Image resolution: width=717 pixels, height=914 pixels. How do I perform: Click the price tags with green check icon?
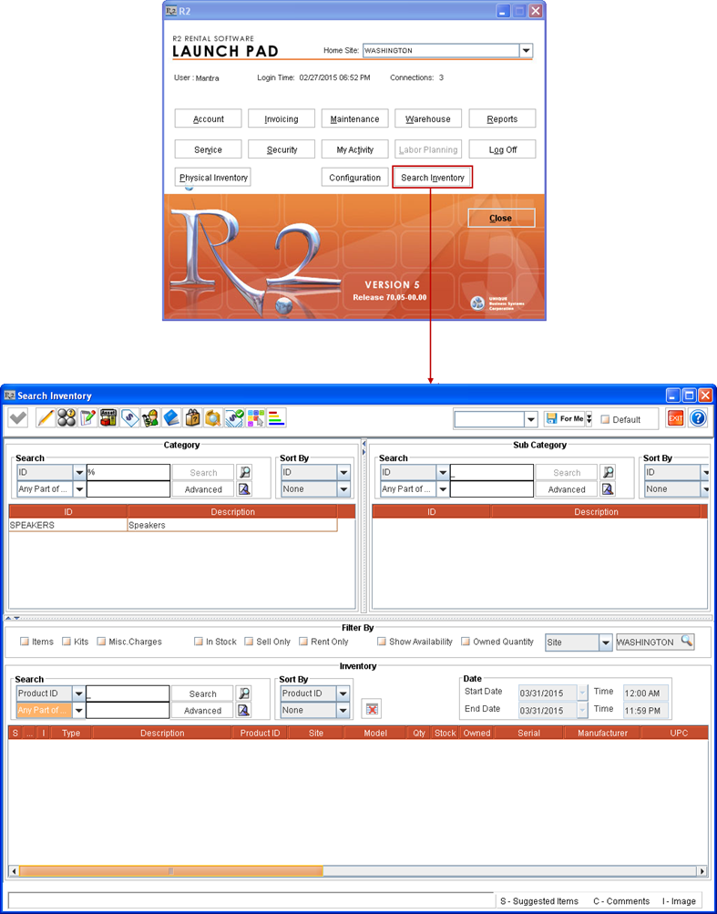click(234, 418)
